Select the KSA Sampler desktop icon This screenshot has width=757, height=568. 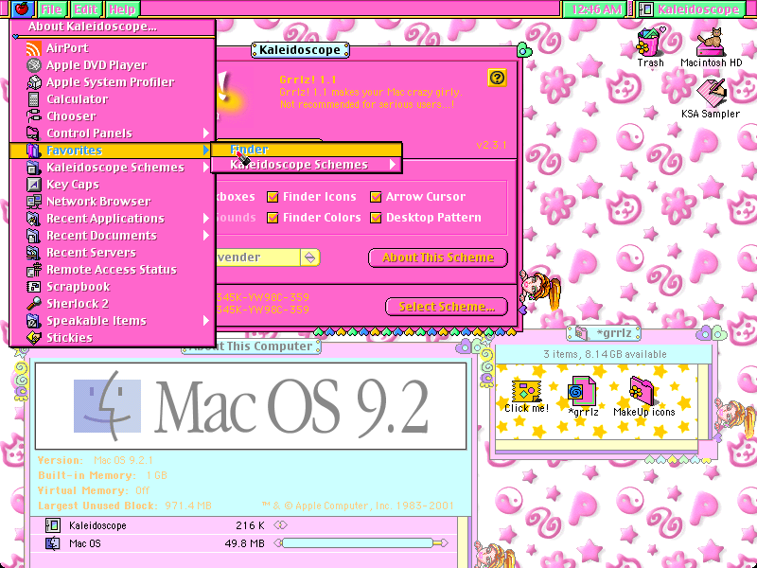[x=711, y=93]
